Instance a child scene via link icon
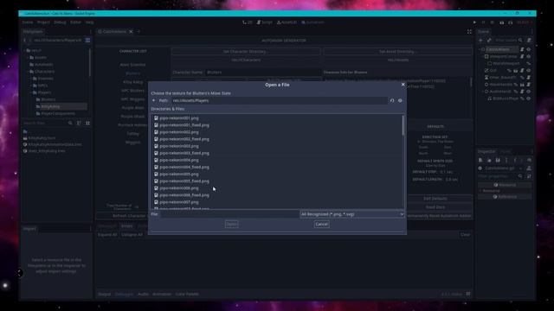554x311 pixels. (x=489, y=41)
